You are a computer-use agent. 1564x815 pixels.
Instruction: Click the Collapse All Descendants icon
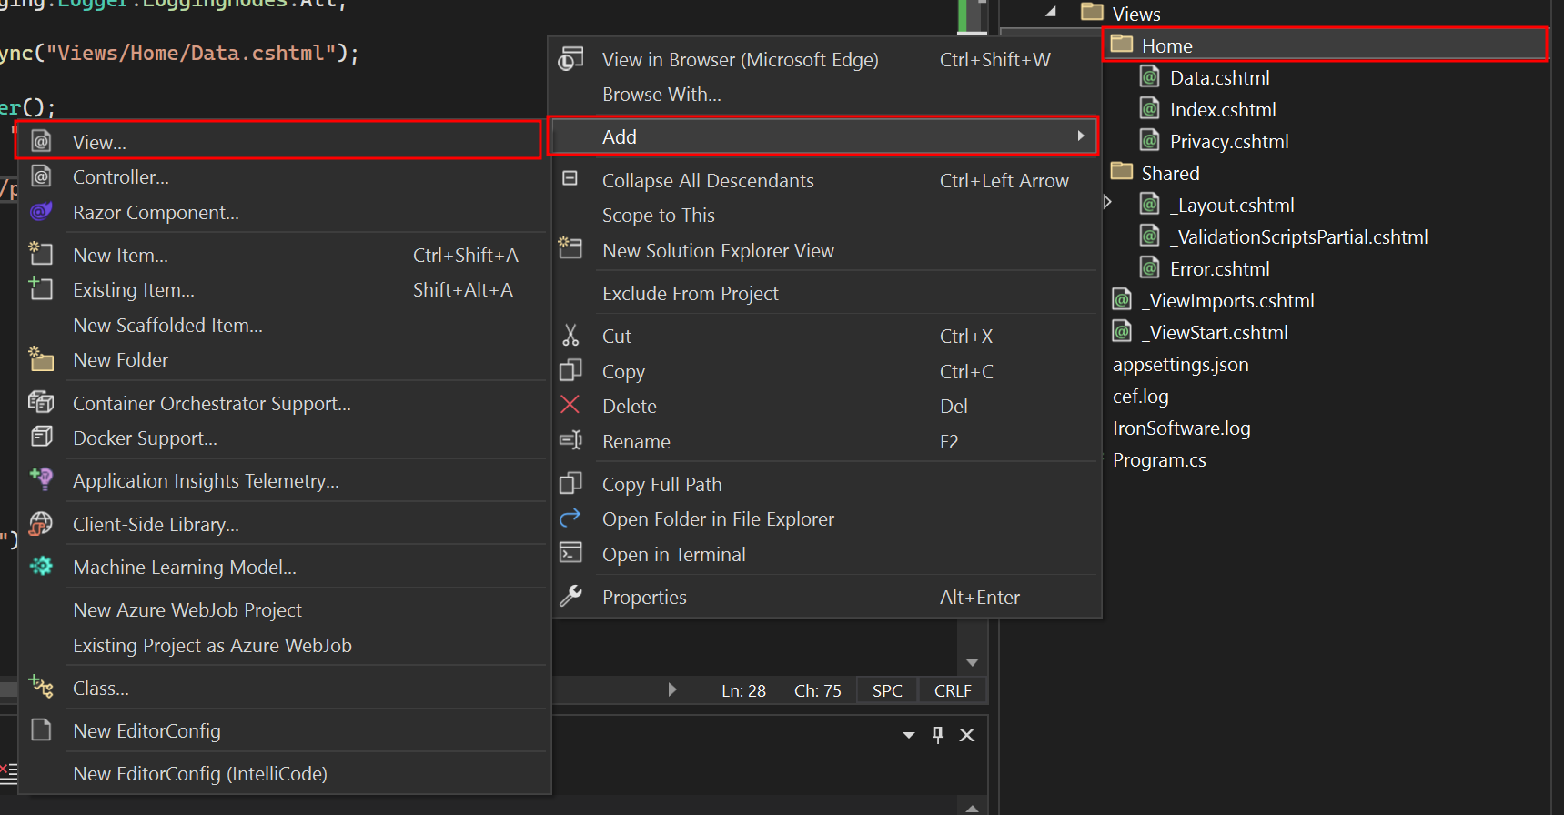[570, 178]
